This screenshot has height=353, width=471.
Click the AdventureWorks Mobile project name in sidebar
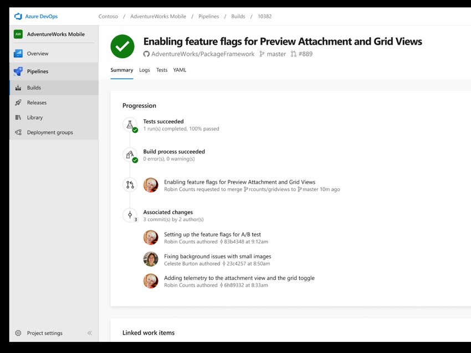[56, 34]
